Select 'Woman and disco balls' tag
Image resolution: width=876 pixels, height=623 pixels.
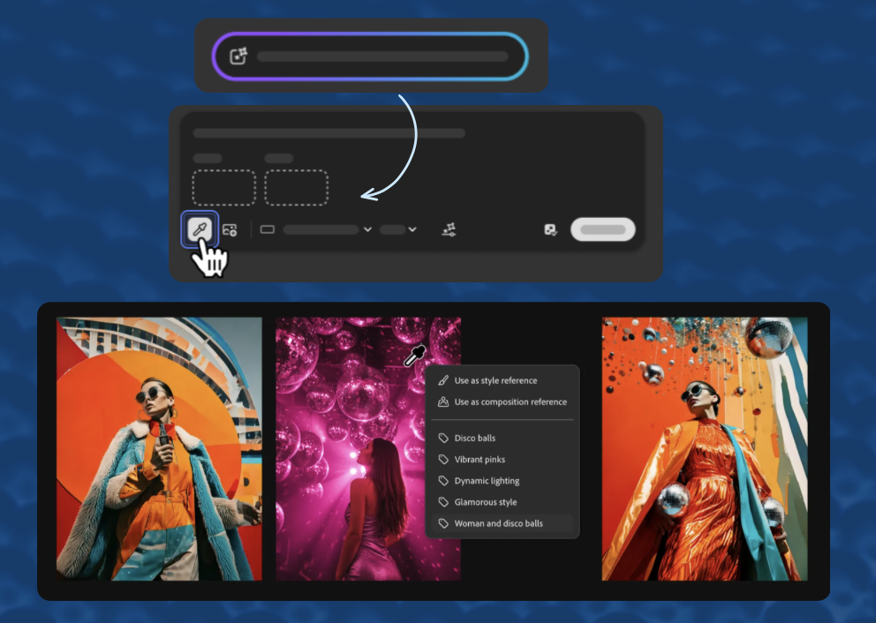498,523
